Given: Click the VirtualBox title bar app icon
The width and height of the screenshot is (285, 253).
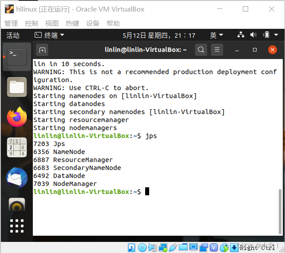Looking at the screenshot, I should click(x=9, y=9).
